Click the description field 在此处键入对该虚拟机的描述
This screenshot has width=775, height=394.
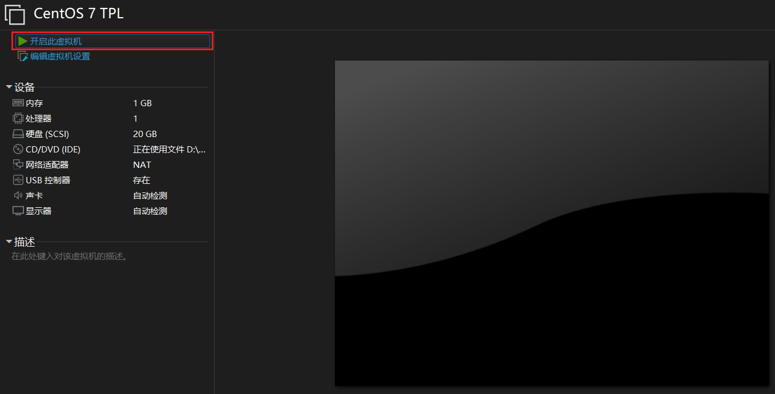click(x=70, y=256)
